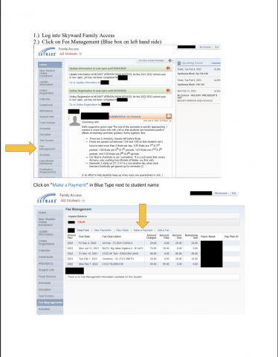Open Test Scores in upper screenshot sidebar

[x=50, y=141]
